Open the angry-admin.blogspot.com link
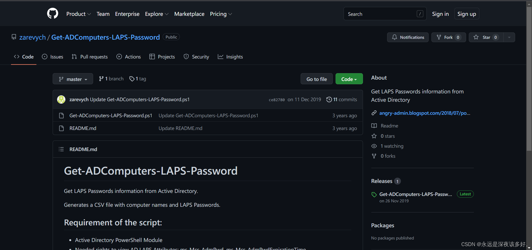Image resolution: width=532 pixels, height=250 pixels. click(425, 113)
